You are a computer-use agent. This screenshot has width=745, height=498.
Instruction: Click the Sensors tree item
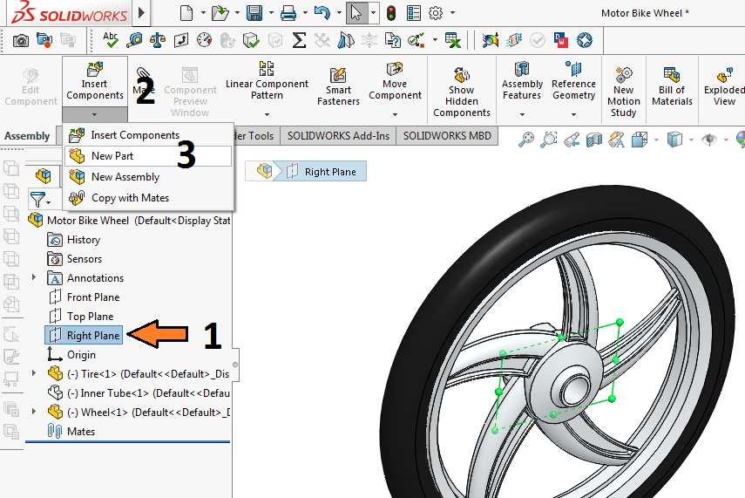(75, 259)
